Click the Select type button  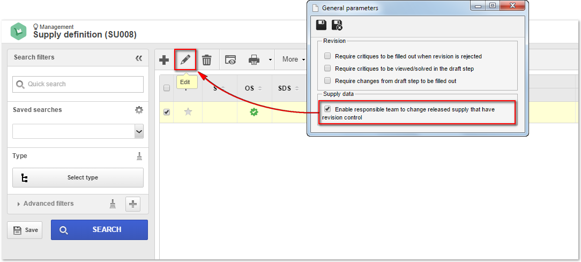[x=78, y=177]
